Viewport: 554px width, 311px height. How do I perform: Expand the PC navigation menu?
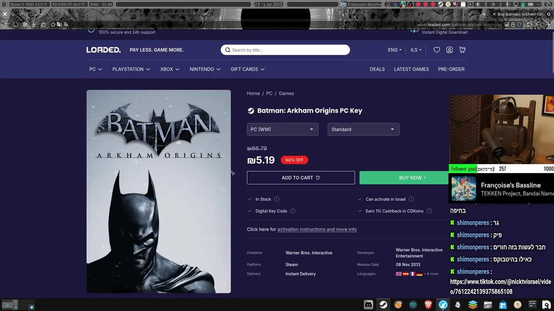pyautogui.click(x=96, y=69)
